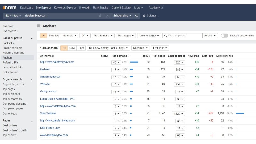Open Best by links in the sidebar
The height and width of the screenshot is (144, 256).
(10, 125)
